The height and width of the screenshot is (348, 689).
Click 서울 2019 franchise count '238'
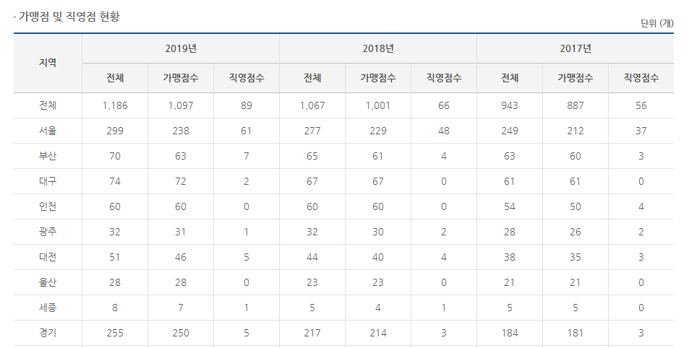[181, 131]
